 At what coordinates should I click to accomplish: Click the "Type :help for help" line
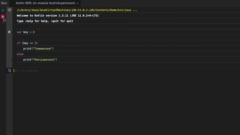[x=45, y=21]
